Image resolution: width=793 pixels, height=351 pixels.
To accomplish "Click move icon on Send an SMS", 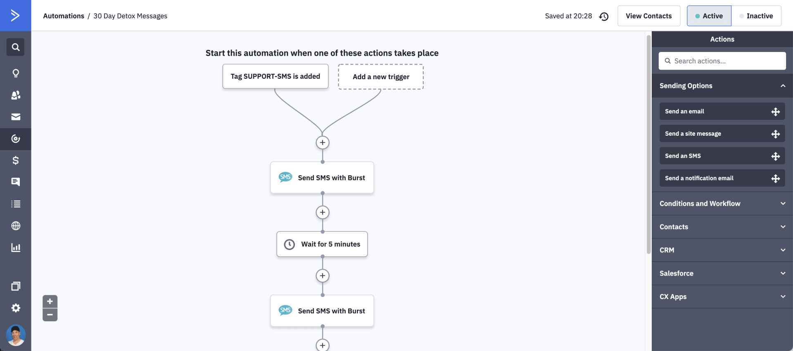I will click(775, 156).
